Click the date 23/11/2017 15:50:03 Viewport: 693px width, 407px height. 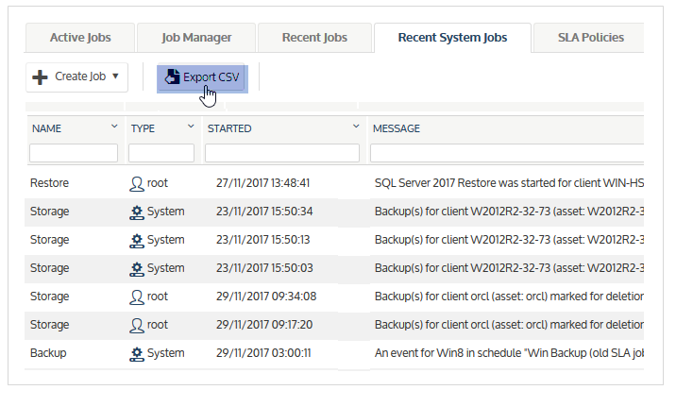[x=264, y=268]
